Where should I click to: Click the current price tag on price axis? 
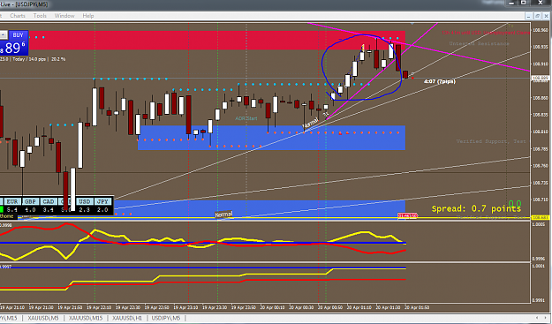(541, 78)
